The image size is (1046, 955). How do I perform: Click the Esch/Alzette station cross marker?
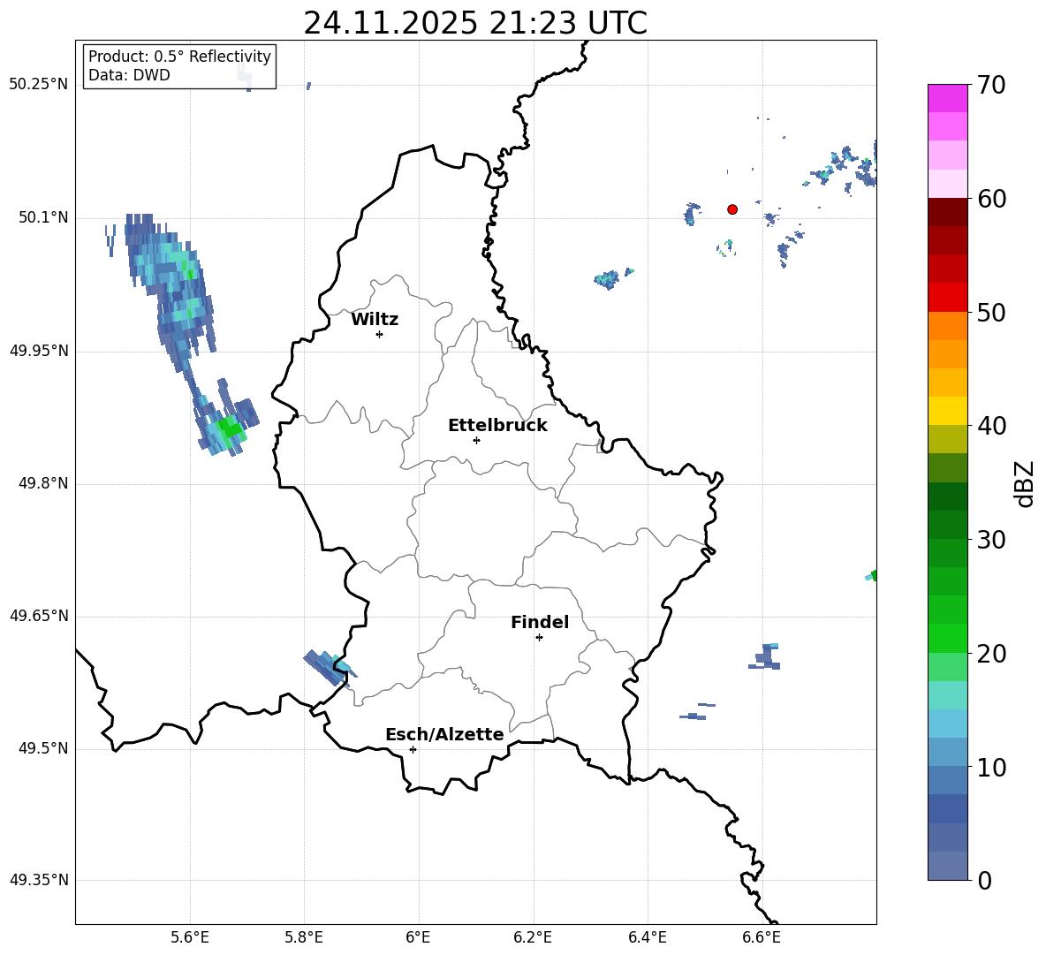point(413,749)
